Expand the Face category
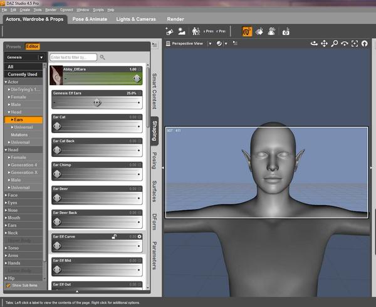This screenshot has width=376, height=307. [x=6, y=195]
